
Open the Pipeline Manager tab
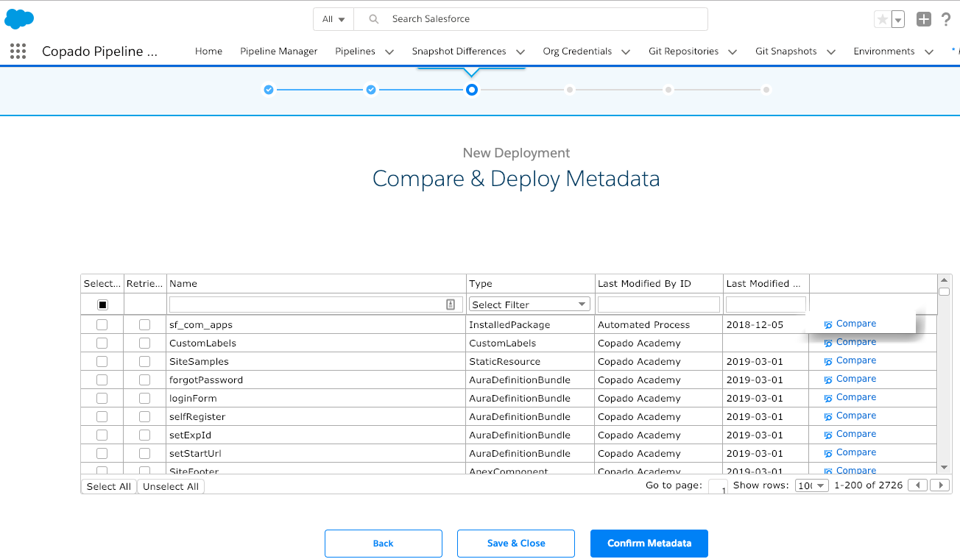point(279,51)
